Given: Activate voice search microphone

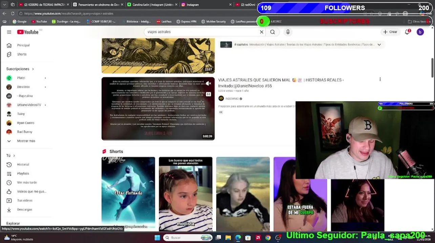Looking at the screenshot, I should (x=288, y=32).
